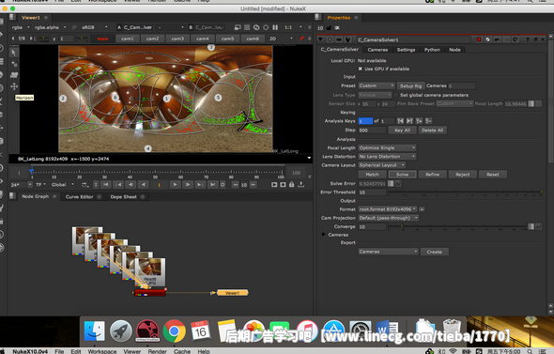
Task: Select the add-points tool in Viewer toolbar
Action: pos(14,64)
